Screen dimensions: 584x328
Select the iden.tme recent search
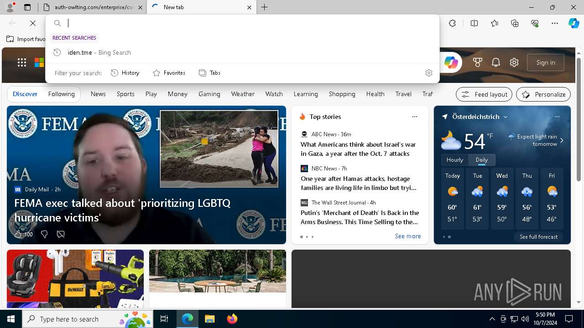point(242,52)
